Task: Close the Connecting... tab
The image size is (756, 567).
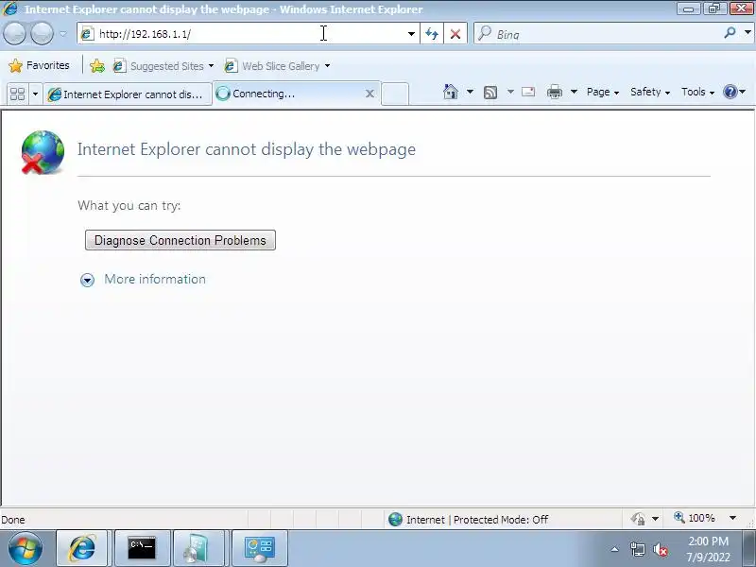Action: pyautogui.click(x=369, y=94)
